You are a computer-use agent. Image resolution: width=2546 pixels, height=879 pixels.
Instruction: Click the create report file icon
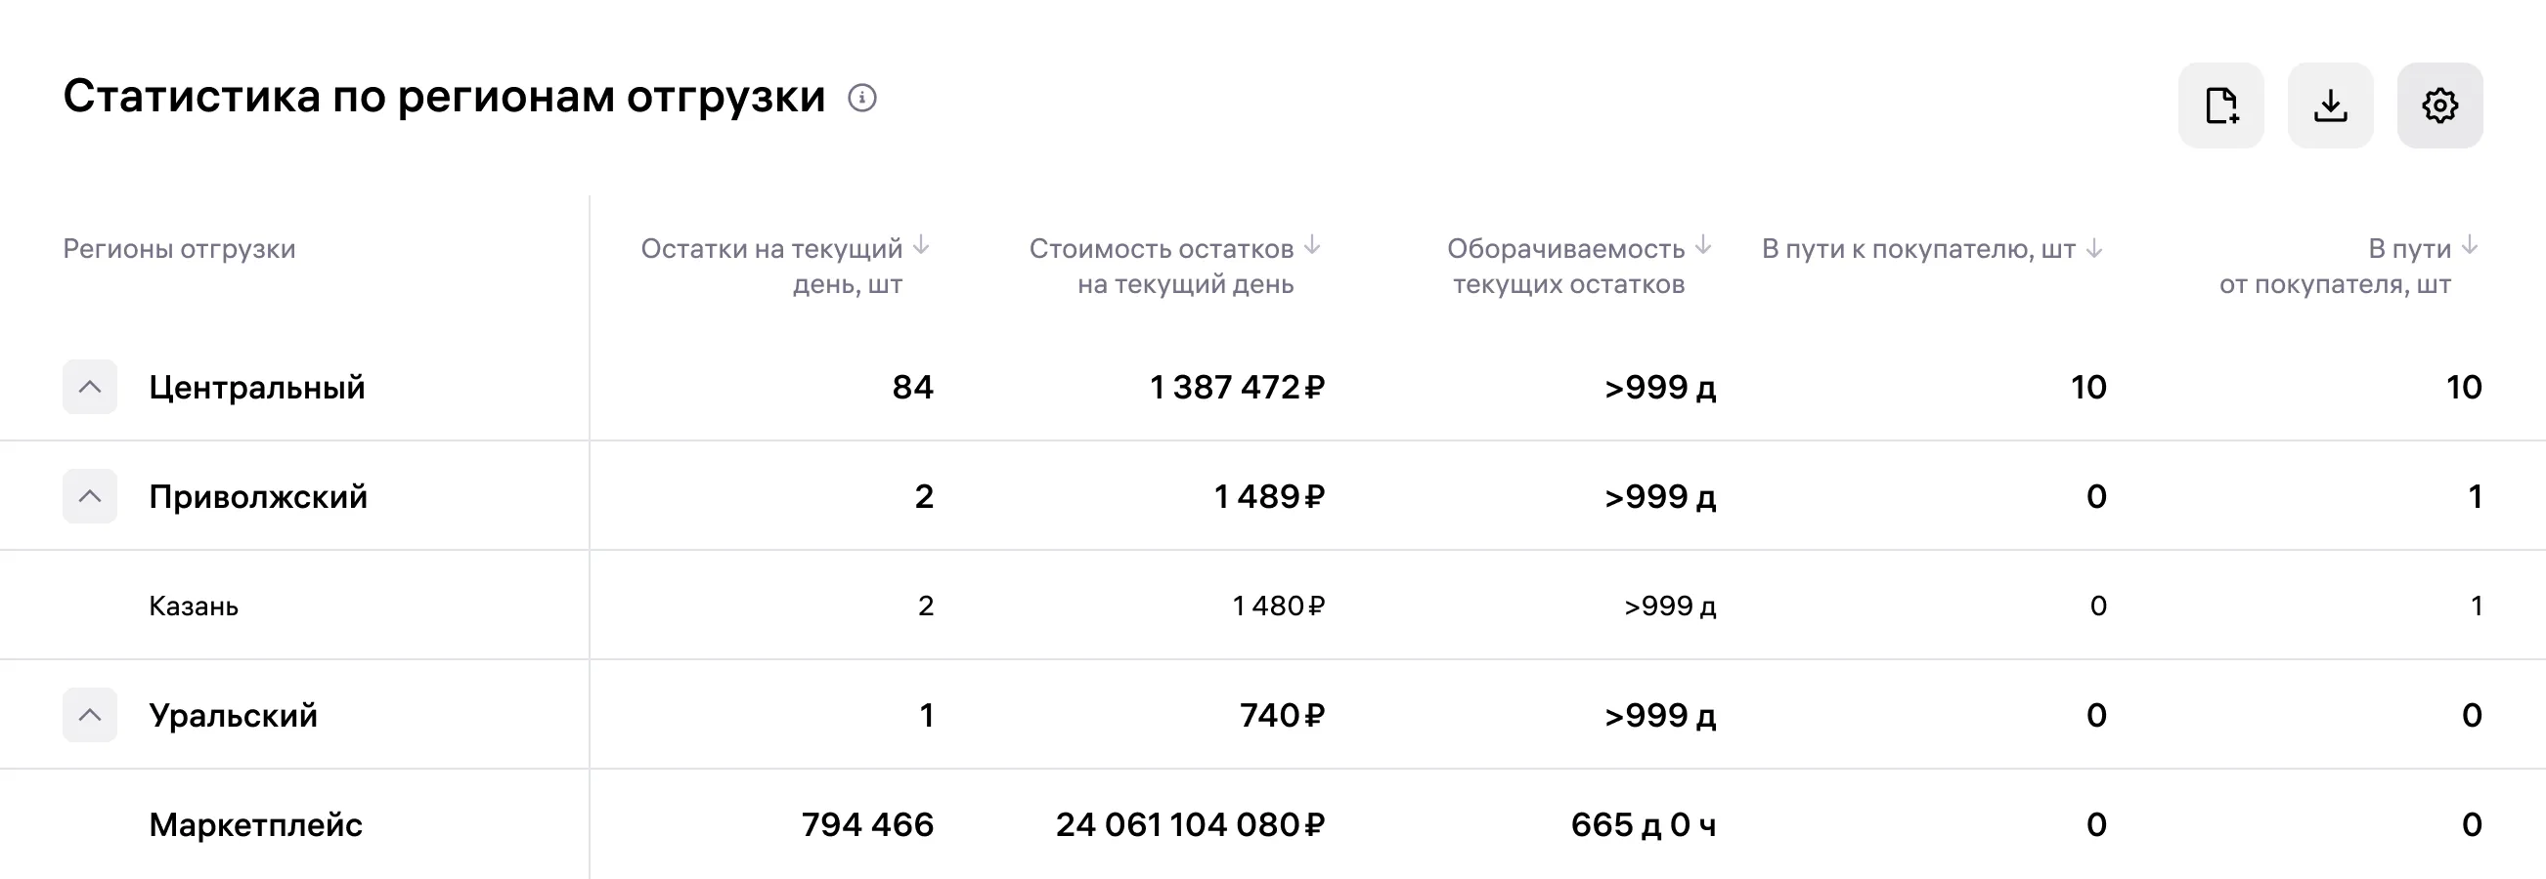click(x=2220, y=105)
